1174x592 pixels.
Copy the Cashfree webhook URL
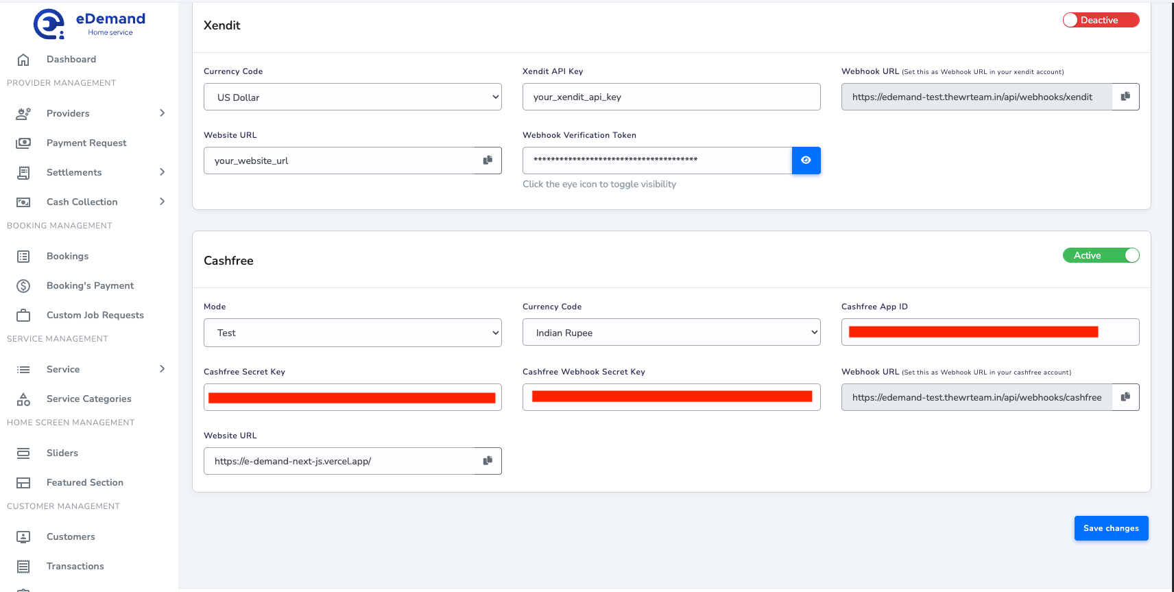pos(1125,397)
